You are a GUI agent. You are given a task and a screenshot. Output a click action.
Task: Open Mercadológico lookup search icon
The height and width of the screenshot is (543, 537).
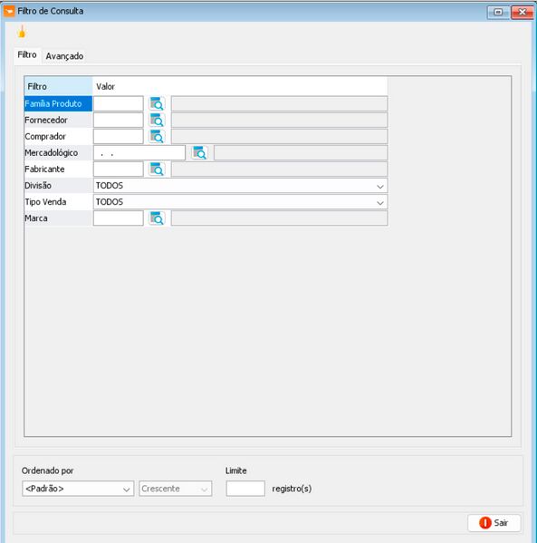click(x=199, y=152)
